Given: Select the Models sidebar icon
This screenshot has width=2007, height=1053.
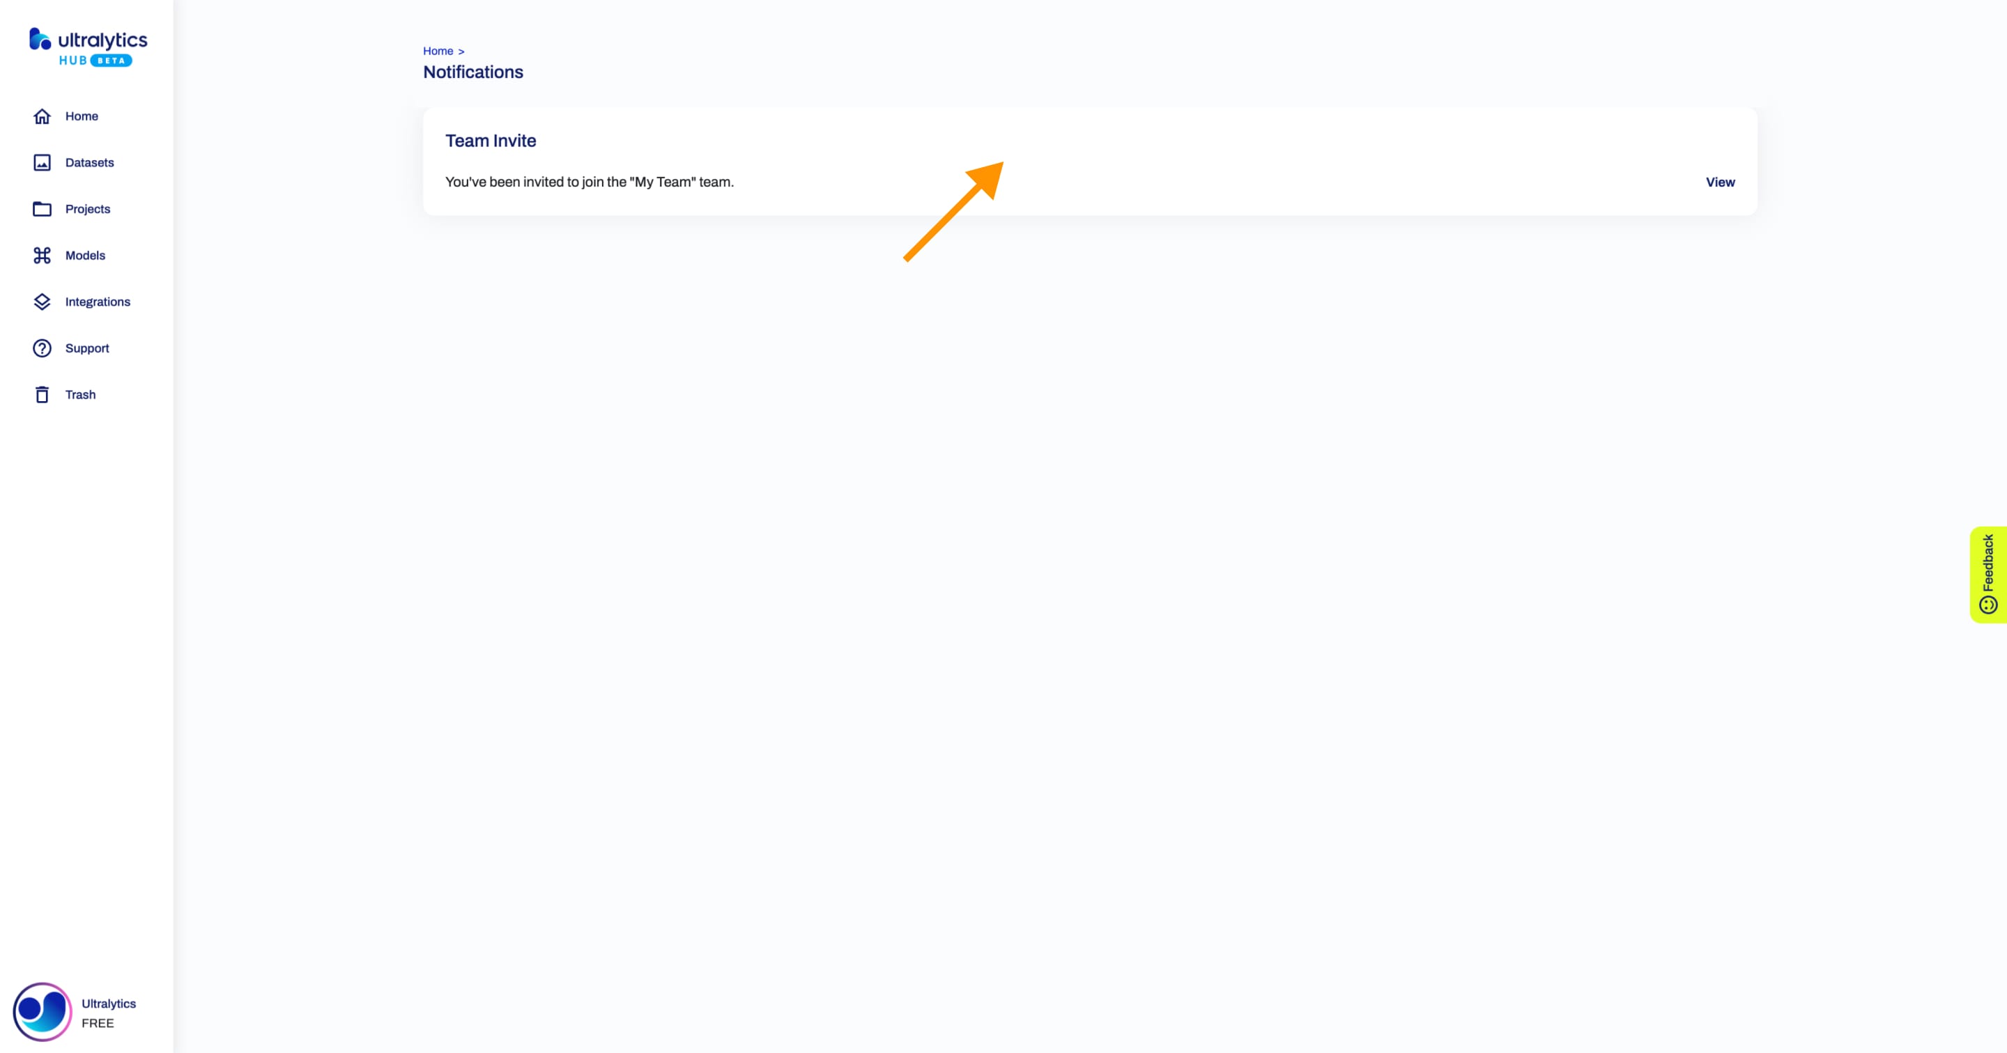Looking at the screenshot, I should (x=41, y=255).
